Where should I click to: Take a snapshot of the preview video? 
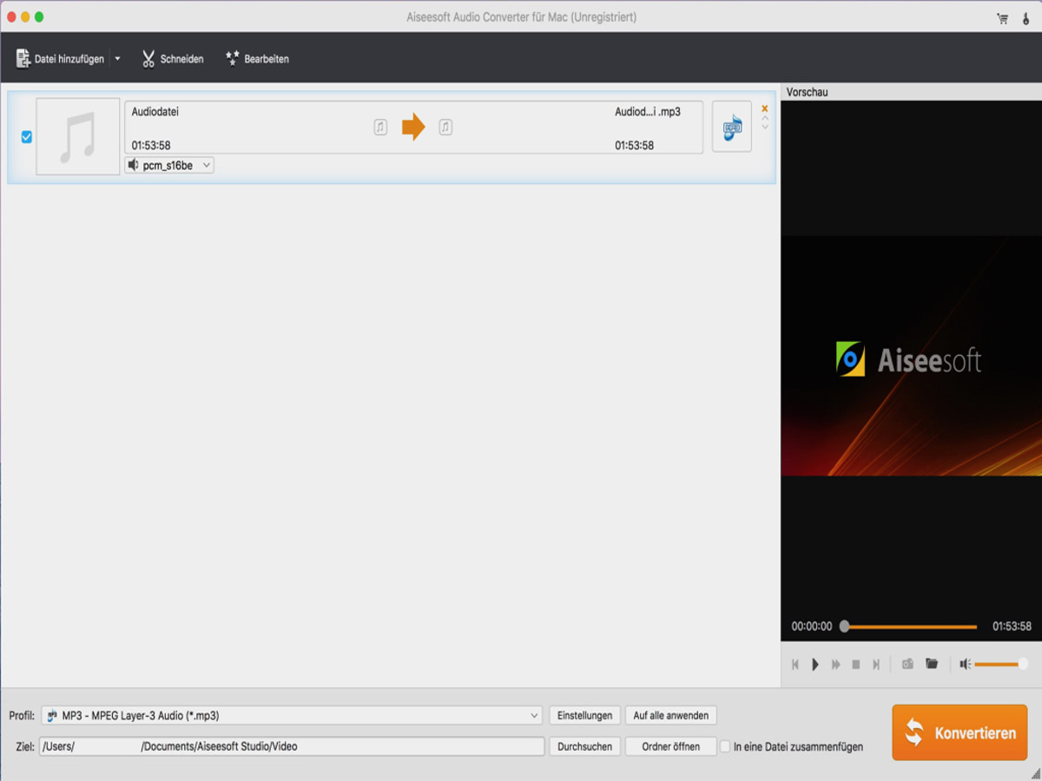[907, 664]
